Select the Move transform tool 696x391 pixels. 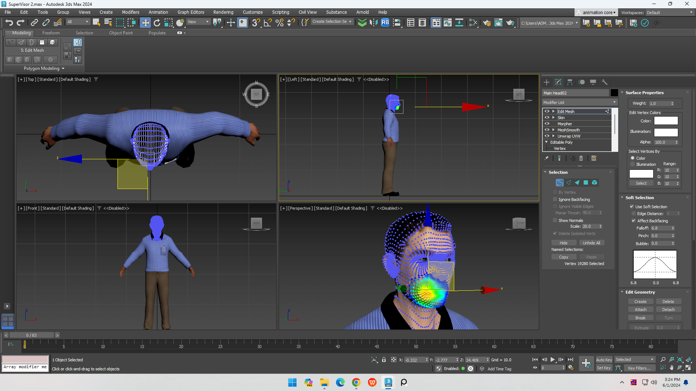point(145,23)
